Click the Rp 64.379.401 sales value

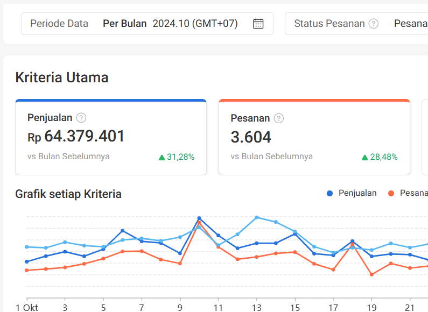point(76,136)
